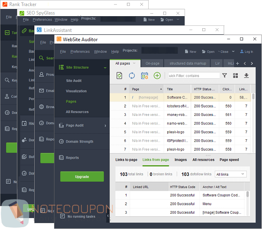The width and height of the screenshot is (262, 229).
Task: Click the SEO SpyGlass Backlinks chain icon
Action: [x=24, y=31]
